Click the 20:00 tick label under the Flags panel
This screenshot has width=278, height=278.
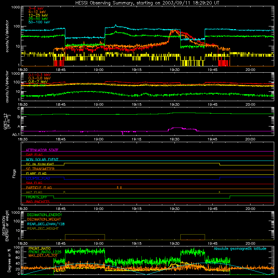tap(250, 209)
